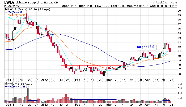The image size is (186, 107).
Task: Click the 20 price axis label
Action: click(179, 11)
